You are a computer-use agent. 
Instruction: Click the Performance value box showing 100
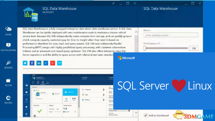tap(193, 48)
